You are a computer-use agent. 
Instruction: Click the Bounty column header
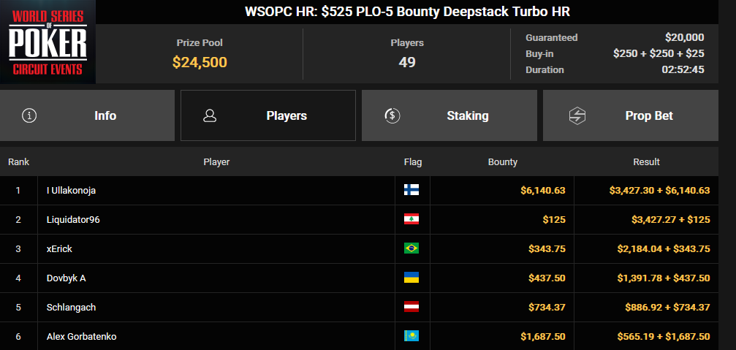click(502, 162)
